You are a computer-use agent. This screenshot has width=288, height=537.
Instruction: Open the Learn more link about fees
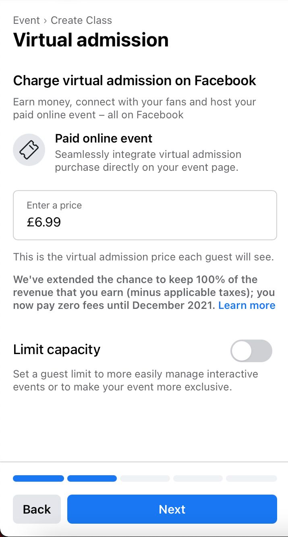pyautogui.click(x=247, y=305)
